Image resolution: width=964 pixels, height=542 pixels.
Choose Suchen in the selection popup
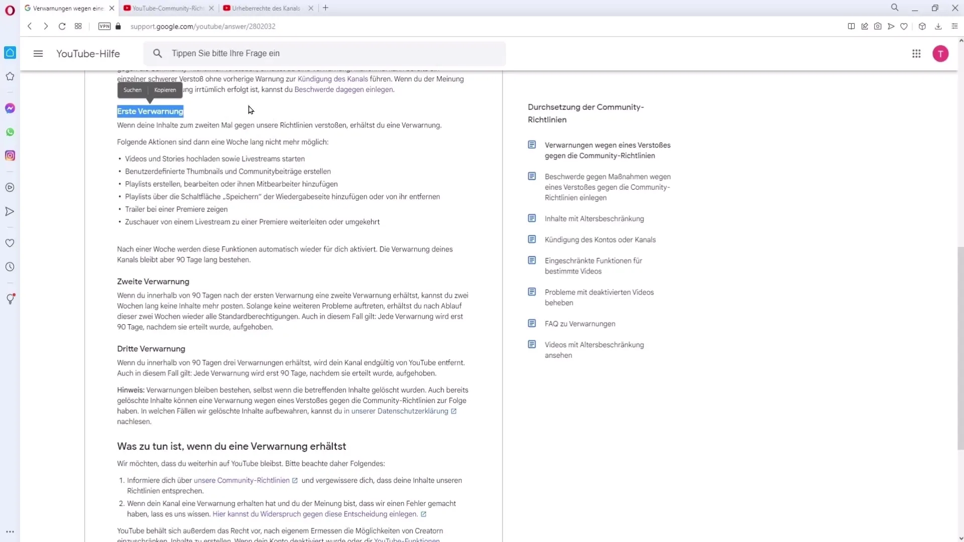133,90
